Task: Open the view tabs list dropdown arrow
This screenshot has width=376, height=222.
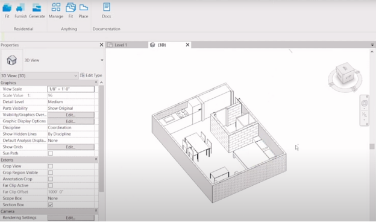Action: pos(372,45)
